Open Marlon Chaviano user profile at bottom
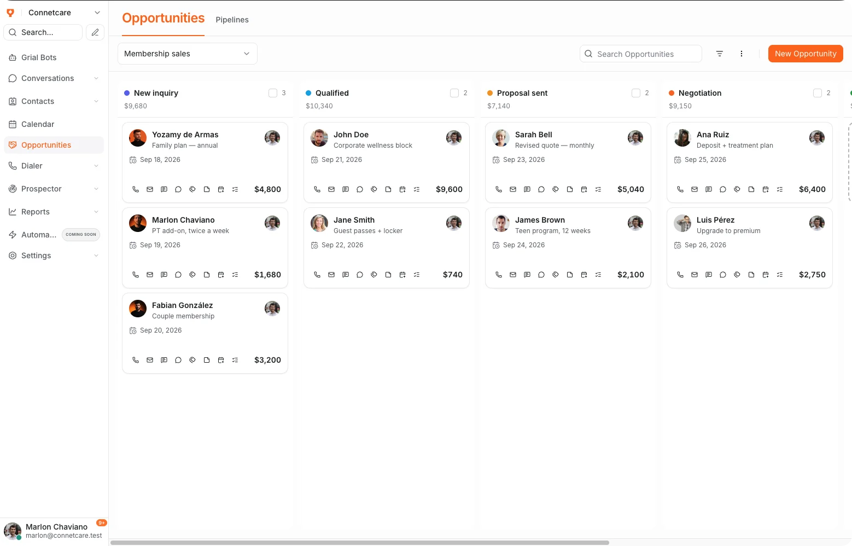 click(x=54, y=531)
